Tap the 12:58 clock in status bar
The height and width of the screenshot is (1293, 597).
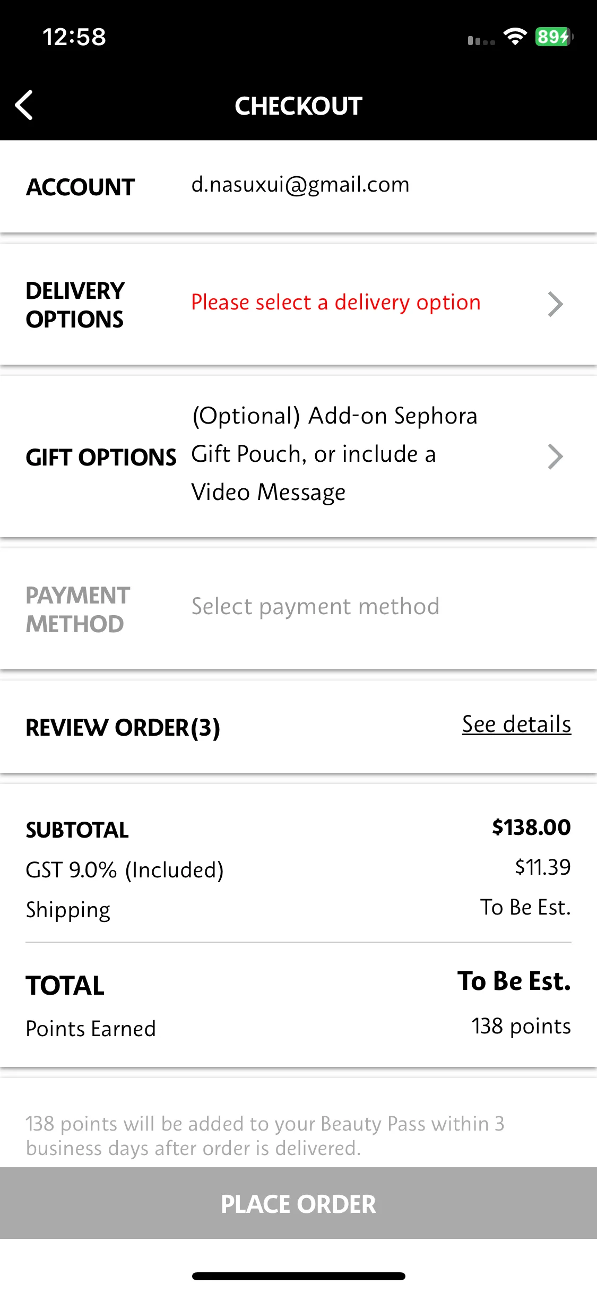pyautogui.click(x=74, y=37)
